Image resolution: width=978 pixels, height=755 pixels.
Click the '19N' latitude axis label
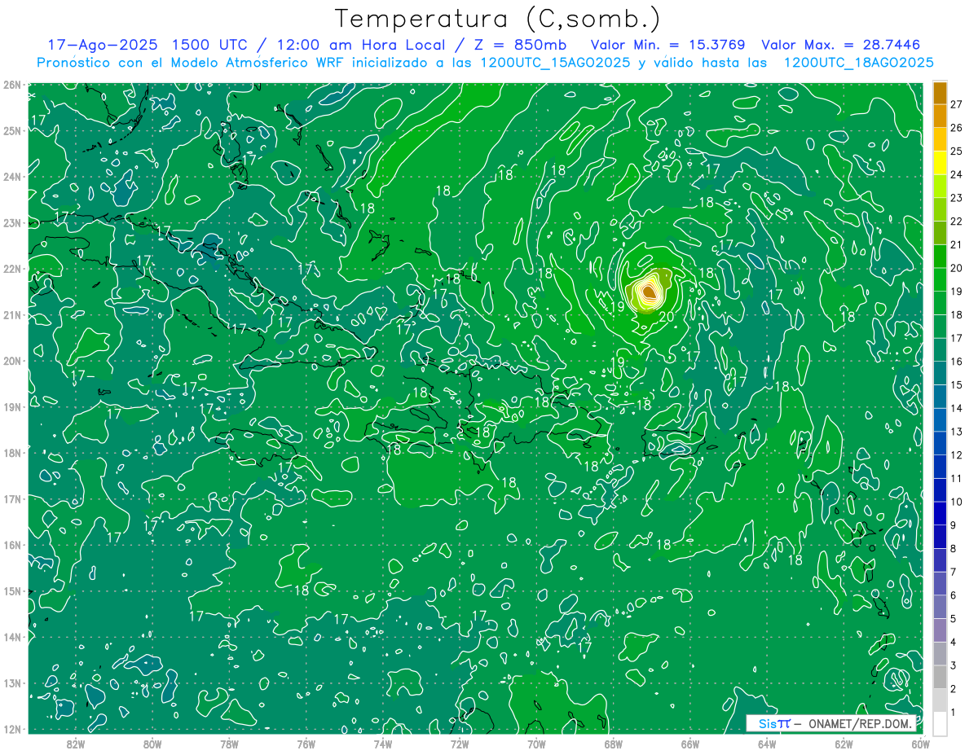[x=11, y=406]
